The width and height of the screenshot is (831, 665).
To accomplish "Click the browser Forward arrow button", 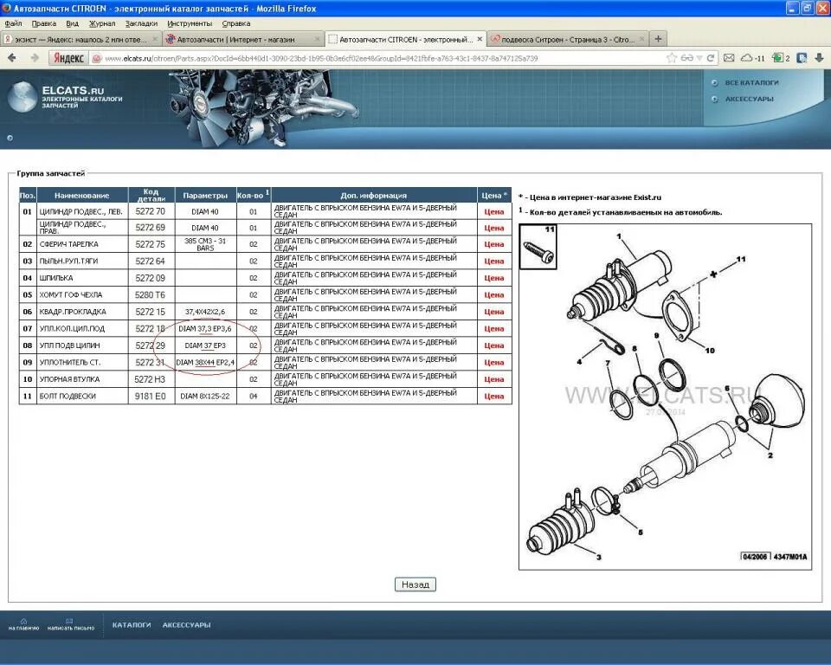I will coord(35,58).
